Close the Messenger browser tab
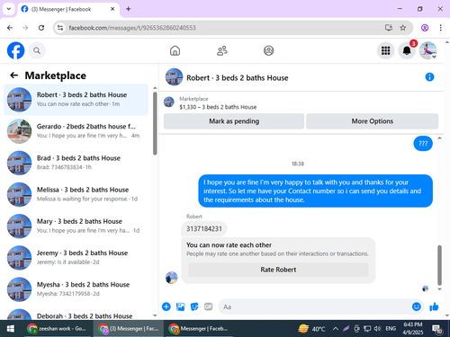The height and width of the screenshot is (337, 450). [112, 9]
